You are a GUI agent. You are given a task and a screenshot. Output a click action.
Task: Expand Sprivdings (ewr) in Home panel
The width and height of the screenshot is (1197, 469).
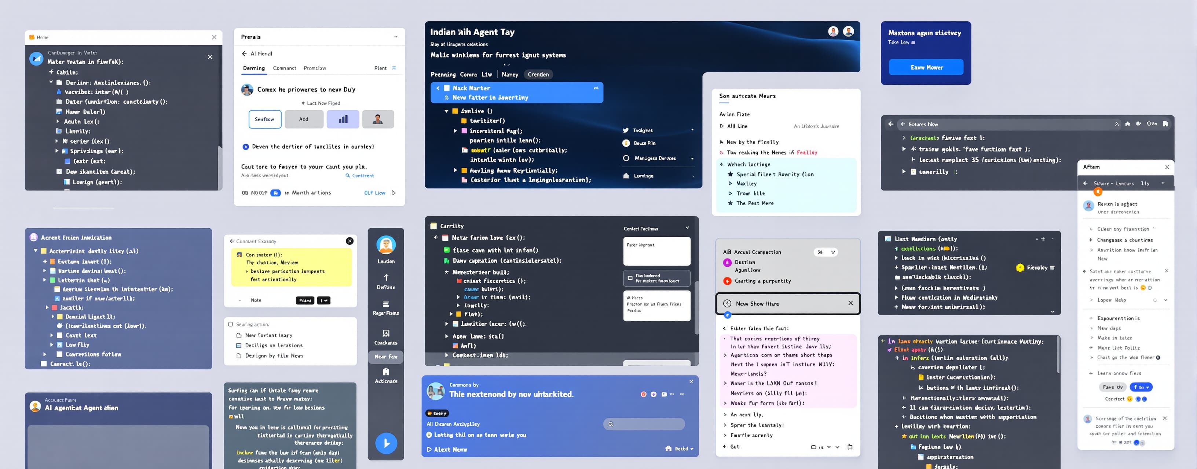point(57,151)
